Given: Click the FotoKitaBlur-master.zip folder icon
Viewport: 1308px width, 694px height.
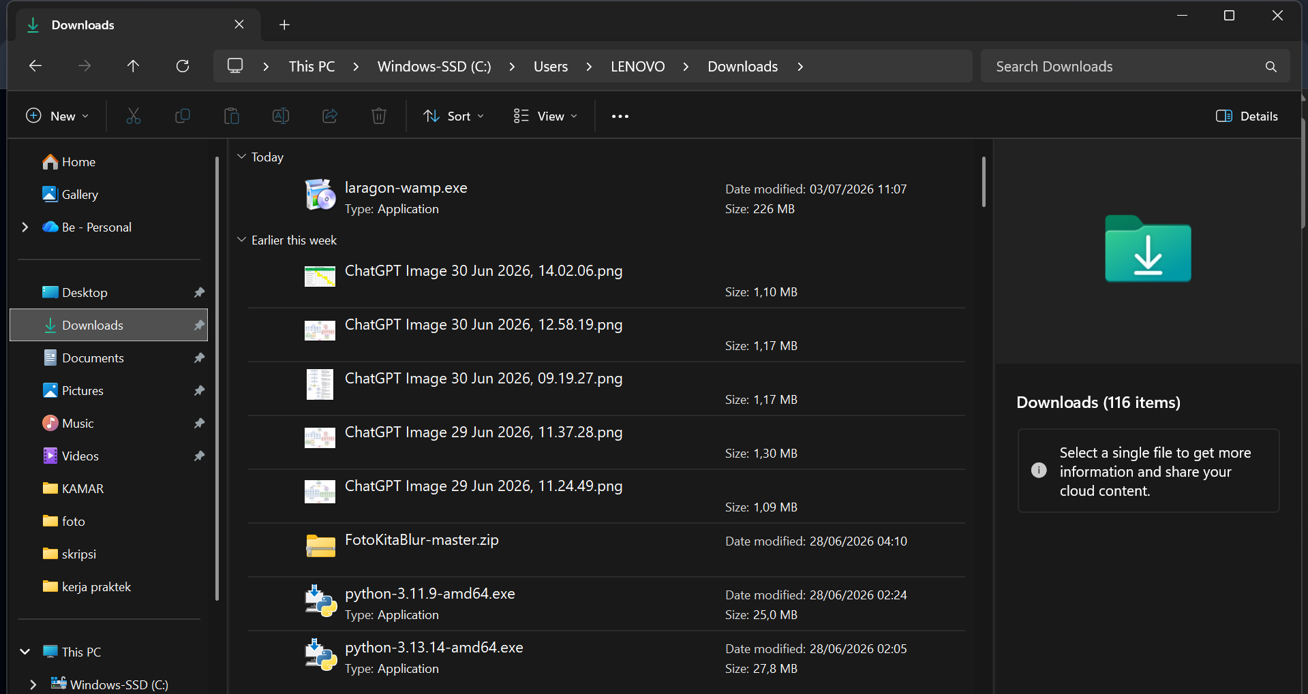Looking at the screenshot, I should tap(320, 546).
